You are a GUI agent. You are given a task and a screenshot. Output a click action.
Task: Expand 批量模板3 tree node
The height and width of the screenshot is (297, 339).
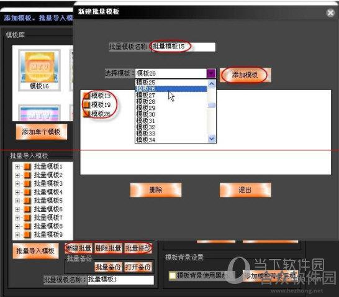click(x=17, y=184)
